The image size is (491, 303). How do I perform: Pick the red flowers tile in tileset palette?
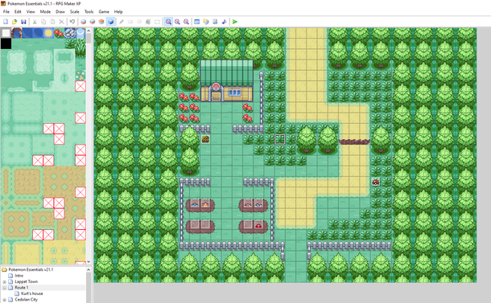click(x=59, y=33)
